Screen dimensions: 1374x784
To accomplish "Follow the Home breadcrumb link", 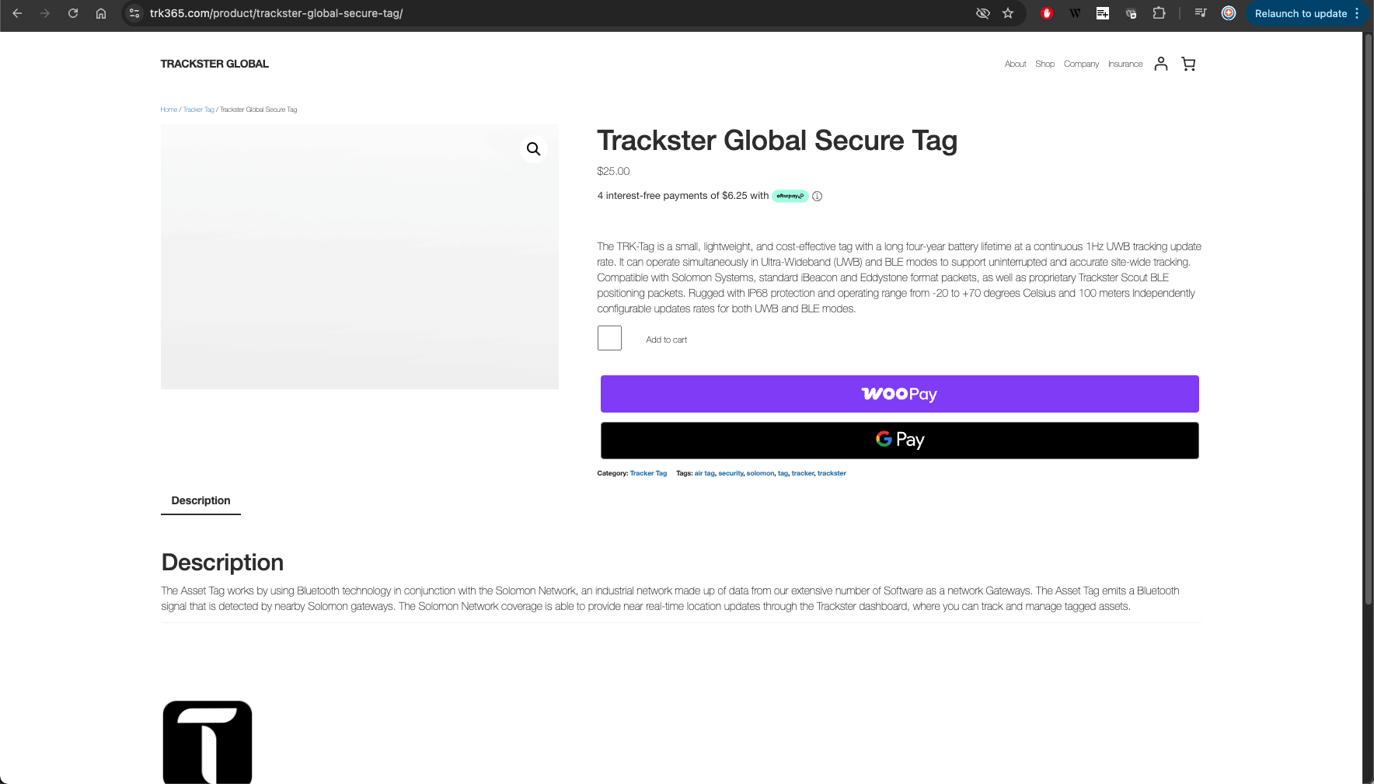I will pos(169,110).
